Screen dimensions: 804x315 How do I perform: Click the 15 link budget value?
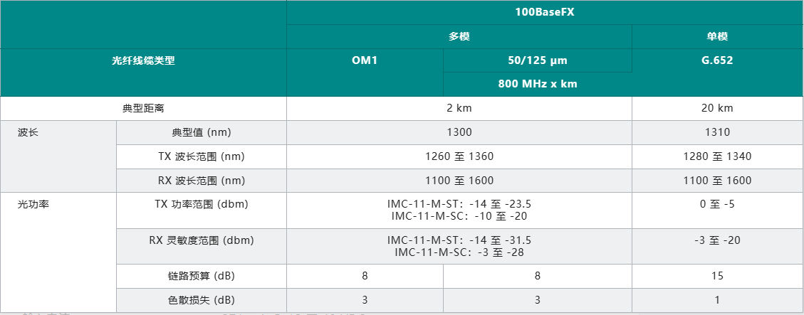(716, 276)
